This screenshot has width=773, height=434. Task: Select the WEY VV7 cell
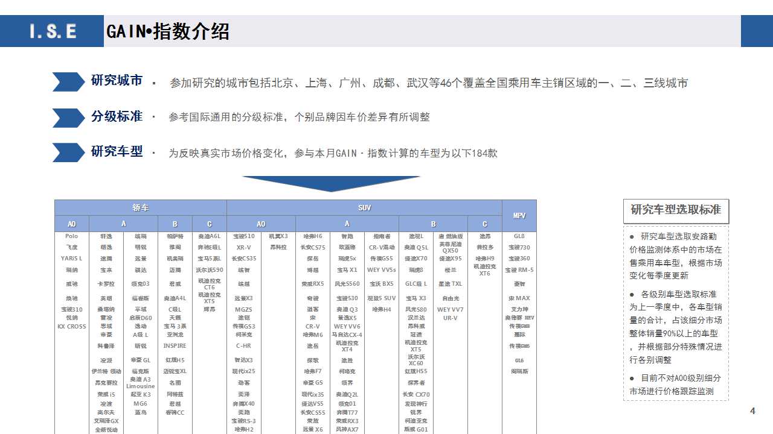coord(451,309)
